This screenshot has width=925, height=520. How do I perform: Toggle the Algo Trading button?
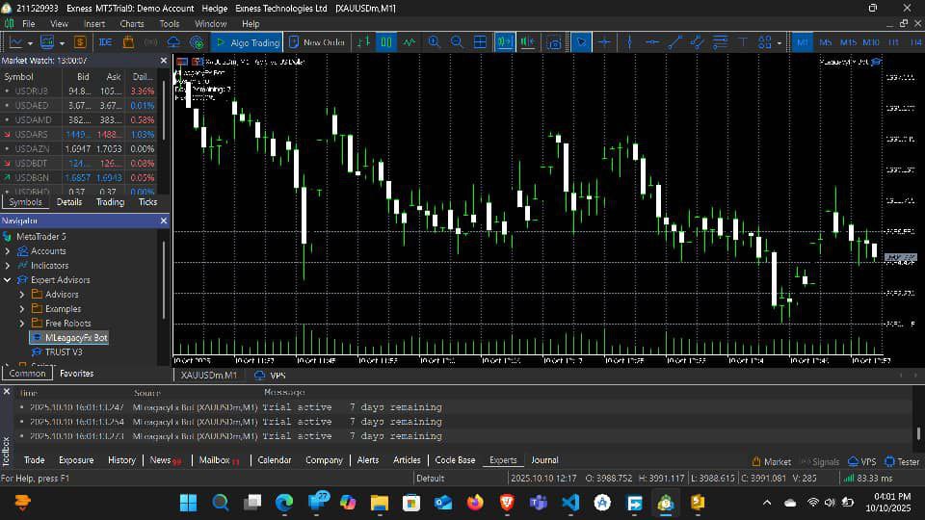click(247, 42)
